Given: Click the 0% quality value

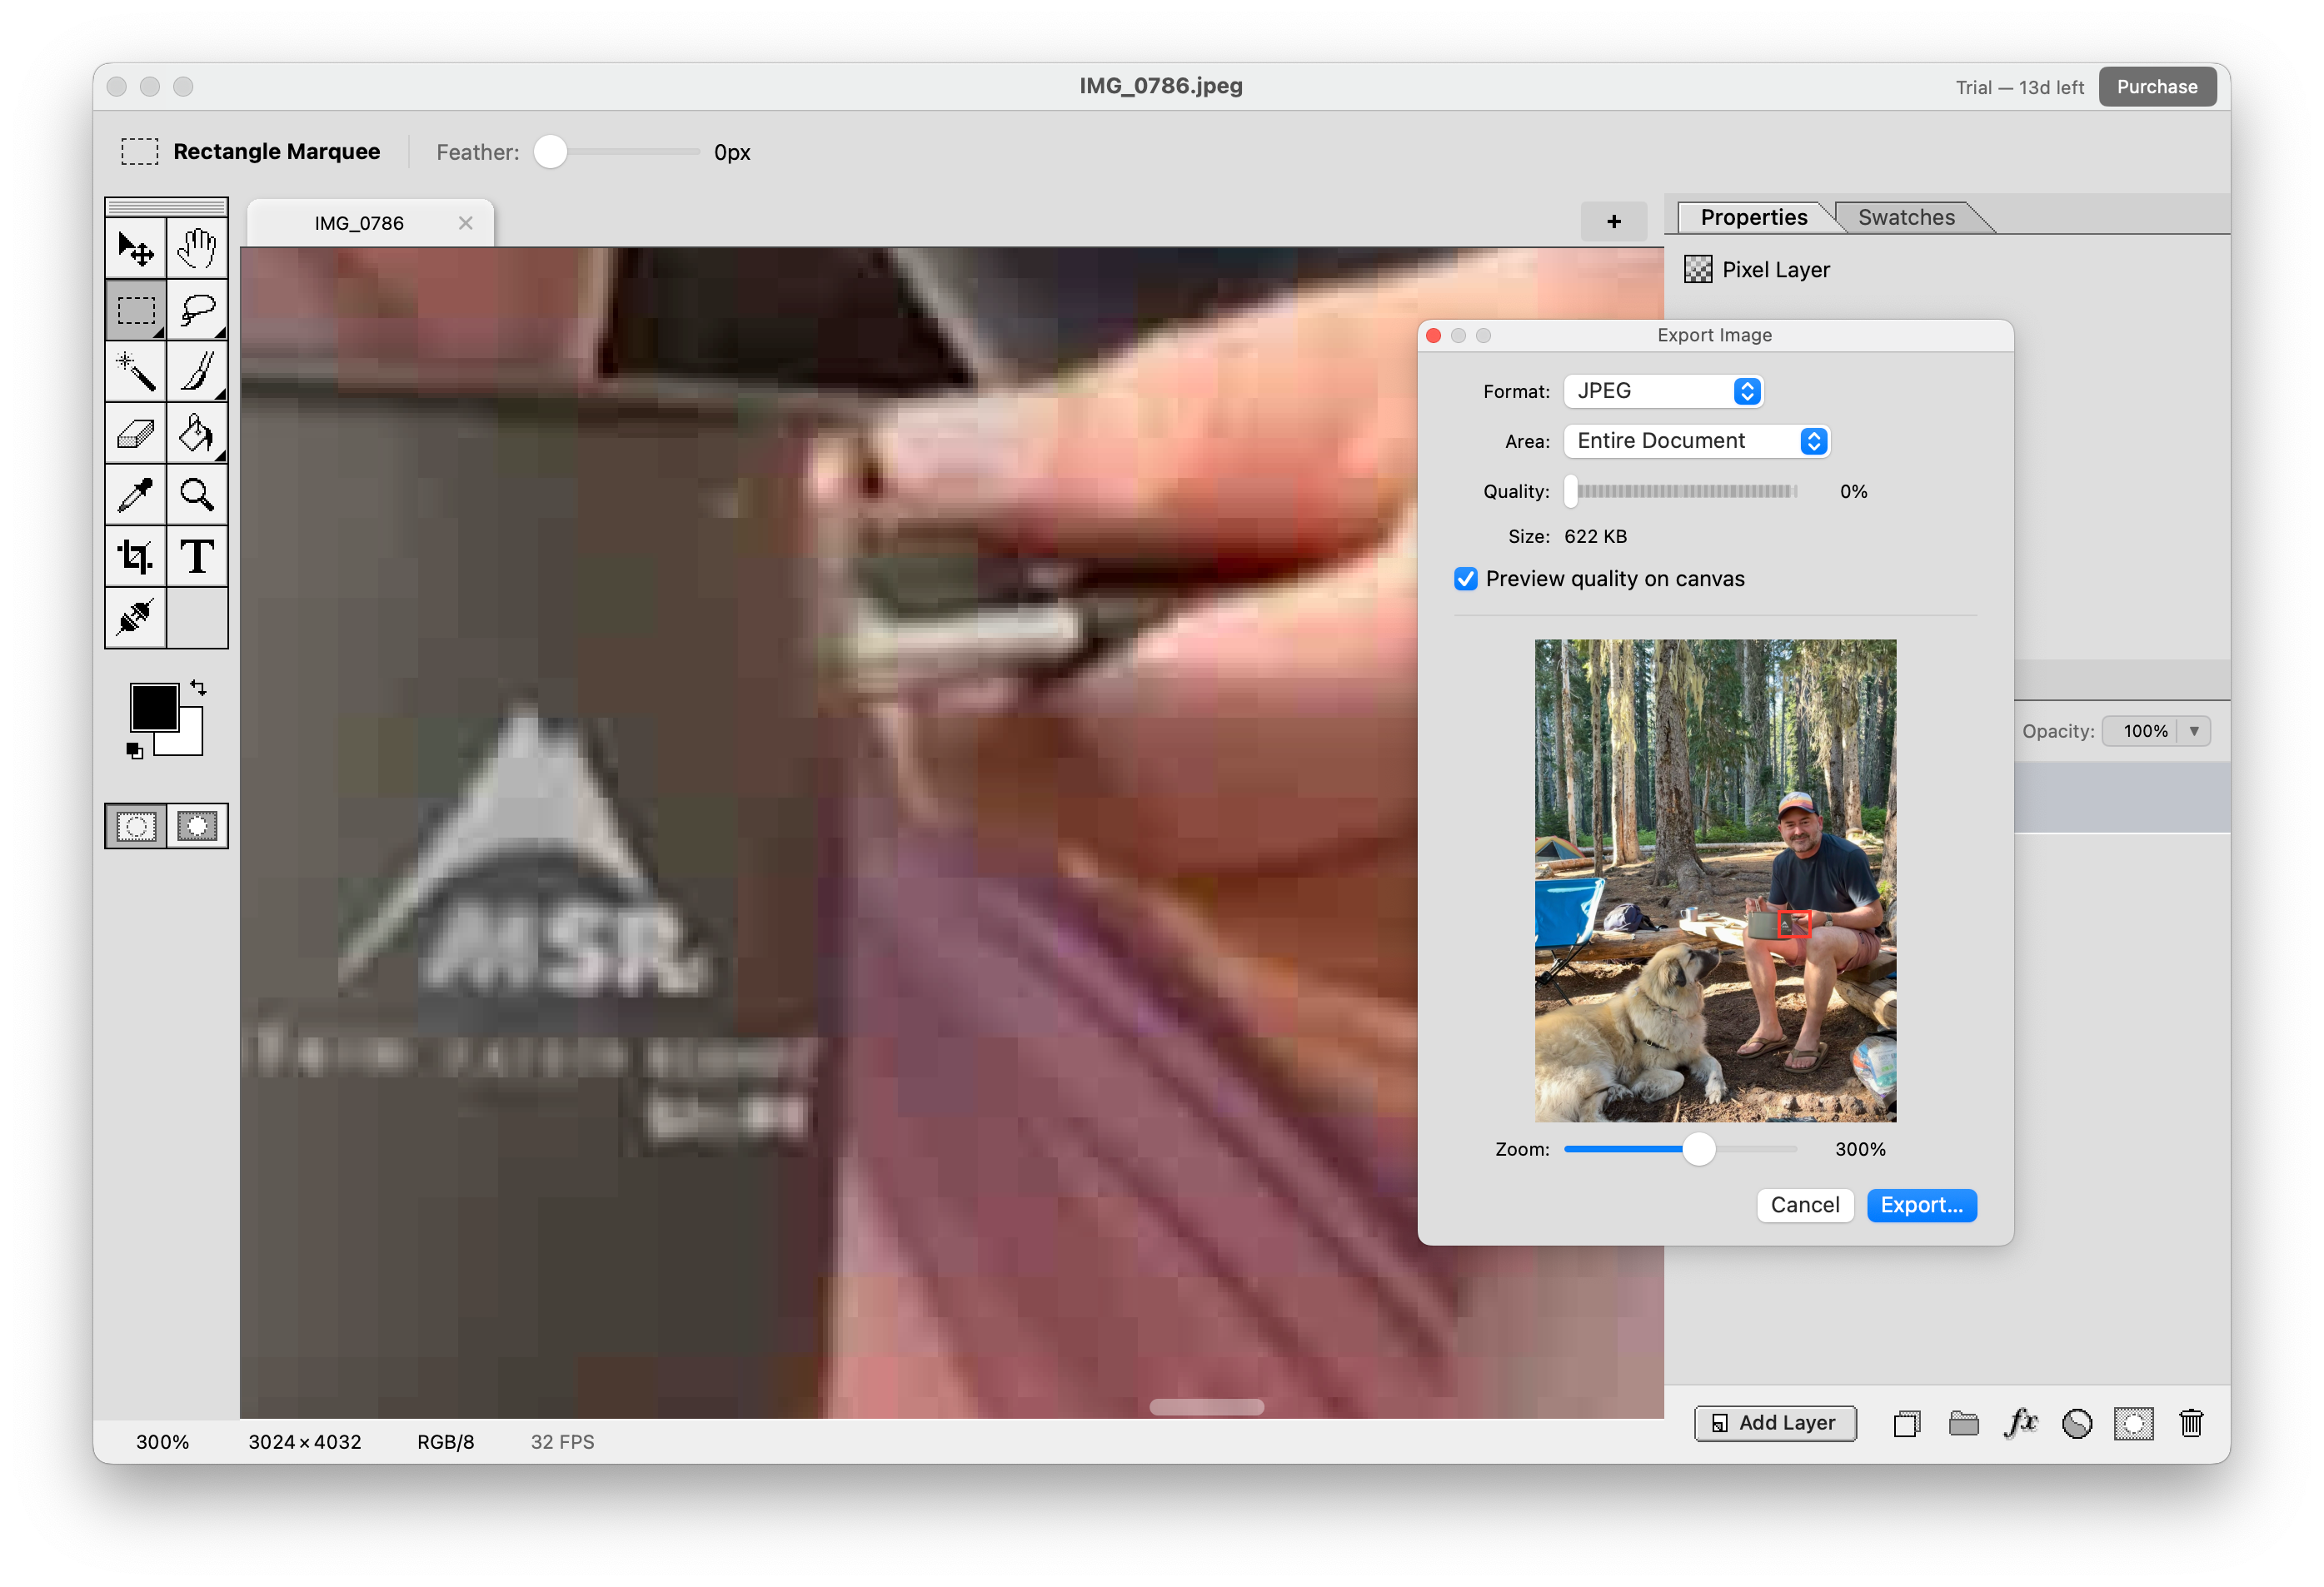Looking at the screenshot, I should click(x=1853, y=492).
